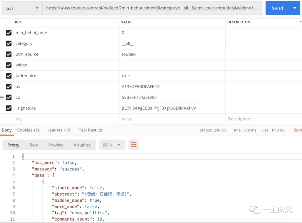Uncheck the utm_source parameter

click(x=9, y=54)
